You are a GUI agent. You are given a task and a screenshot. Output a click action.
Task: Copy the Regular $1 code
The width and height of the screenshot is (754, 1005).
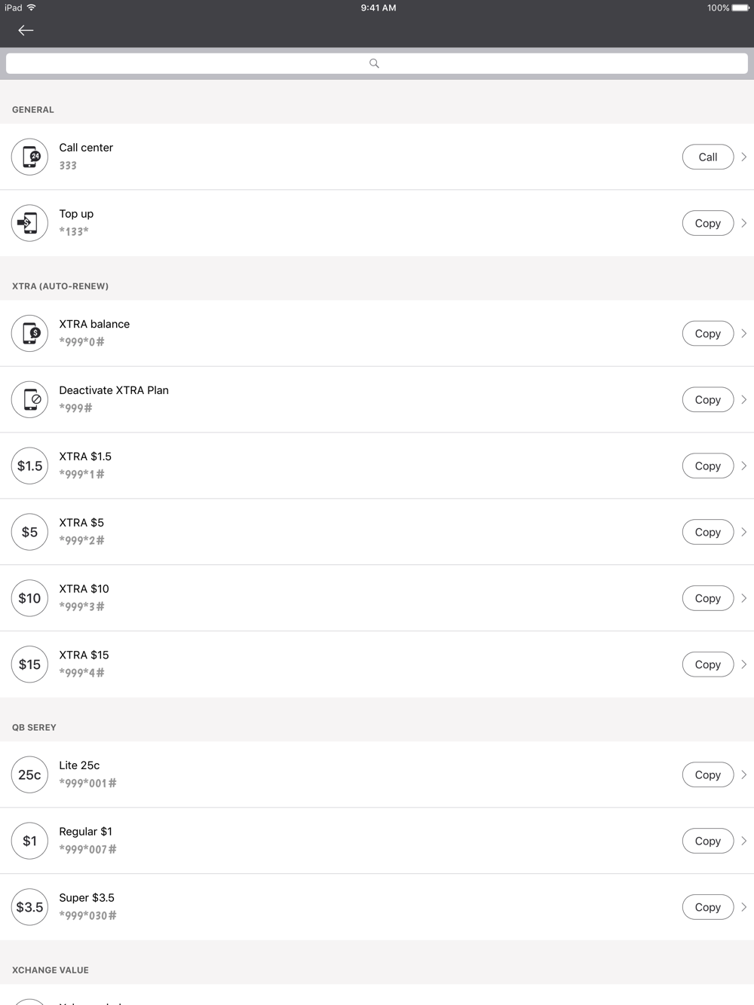[x=707, y=841]
